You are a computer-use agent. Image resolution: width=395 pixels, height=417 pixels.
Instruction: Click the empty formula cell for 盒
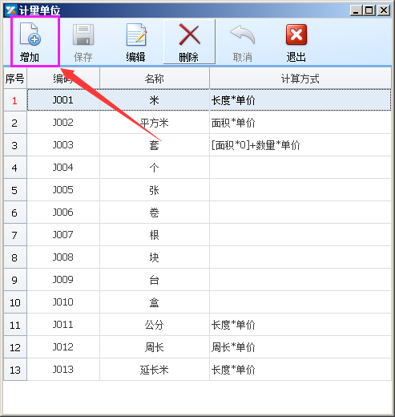[x=300, y=302]
